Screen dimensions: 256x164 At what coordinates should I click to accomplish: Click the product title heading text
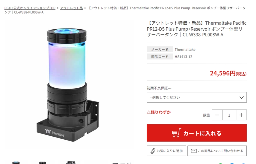coord(196,29)
